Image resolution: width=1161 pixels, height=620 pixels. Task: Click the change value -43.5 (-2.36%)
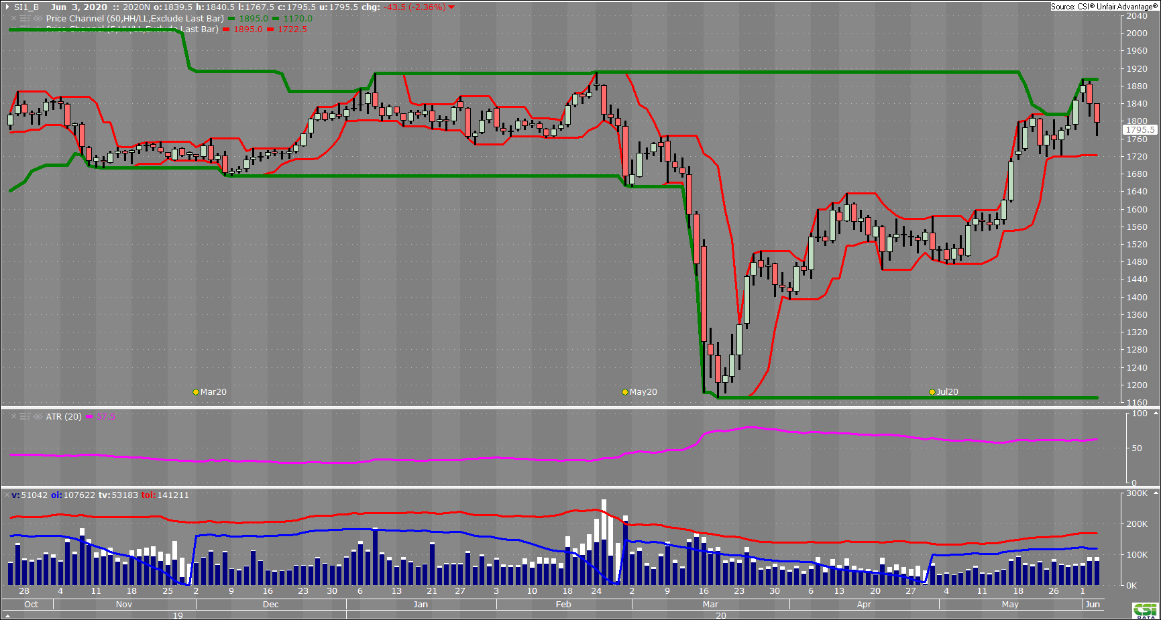[x=414, y=7]
